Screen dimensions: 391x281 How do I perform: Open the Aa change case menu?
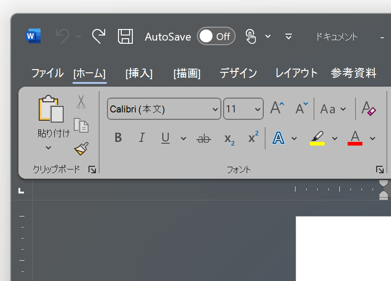(x=333, y=109)
